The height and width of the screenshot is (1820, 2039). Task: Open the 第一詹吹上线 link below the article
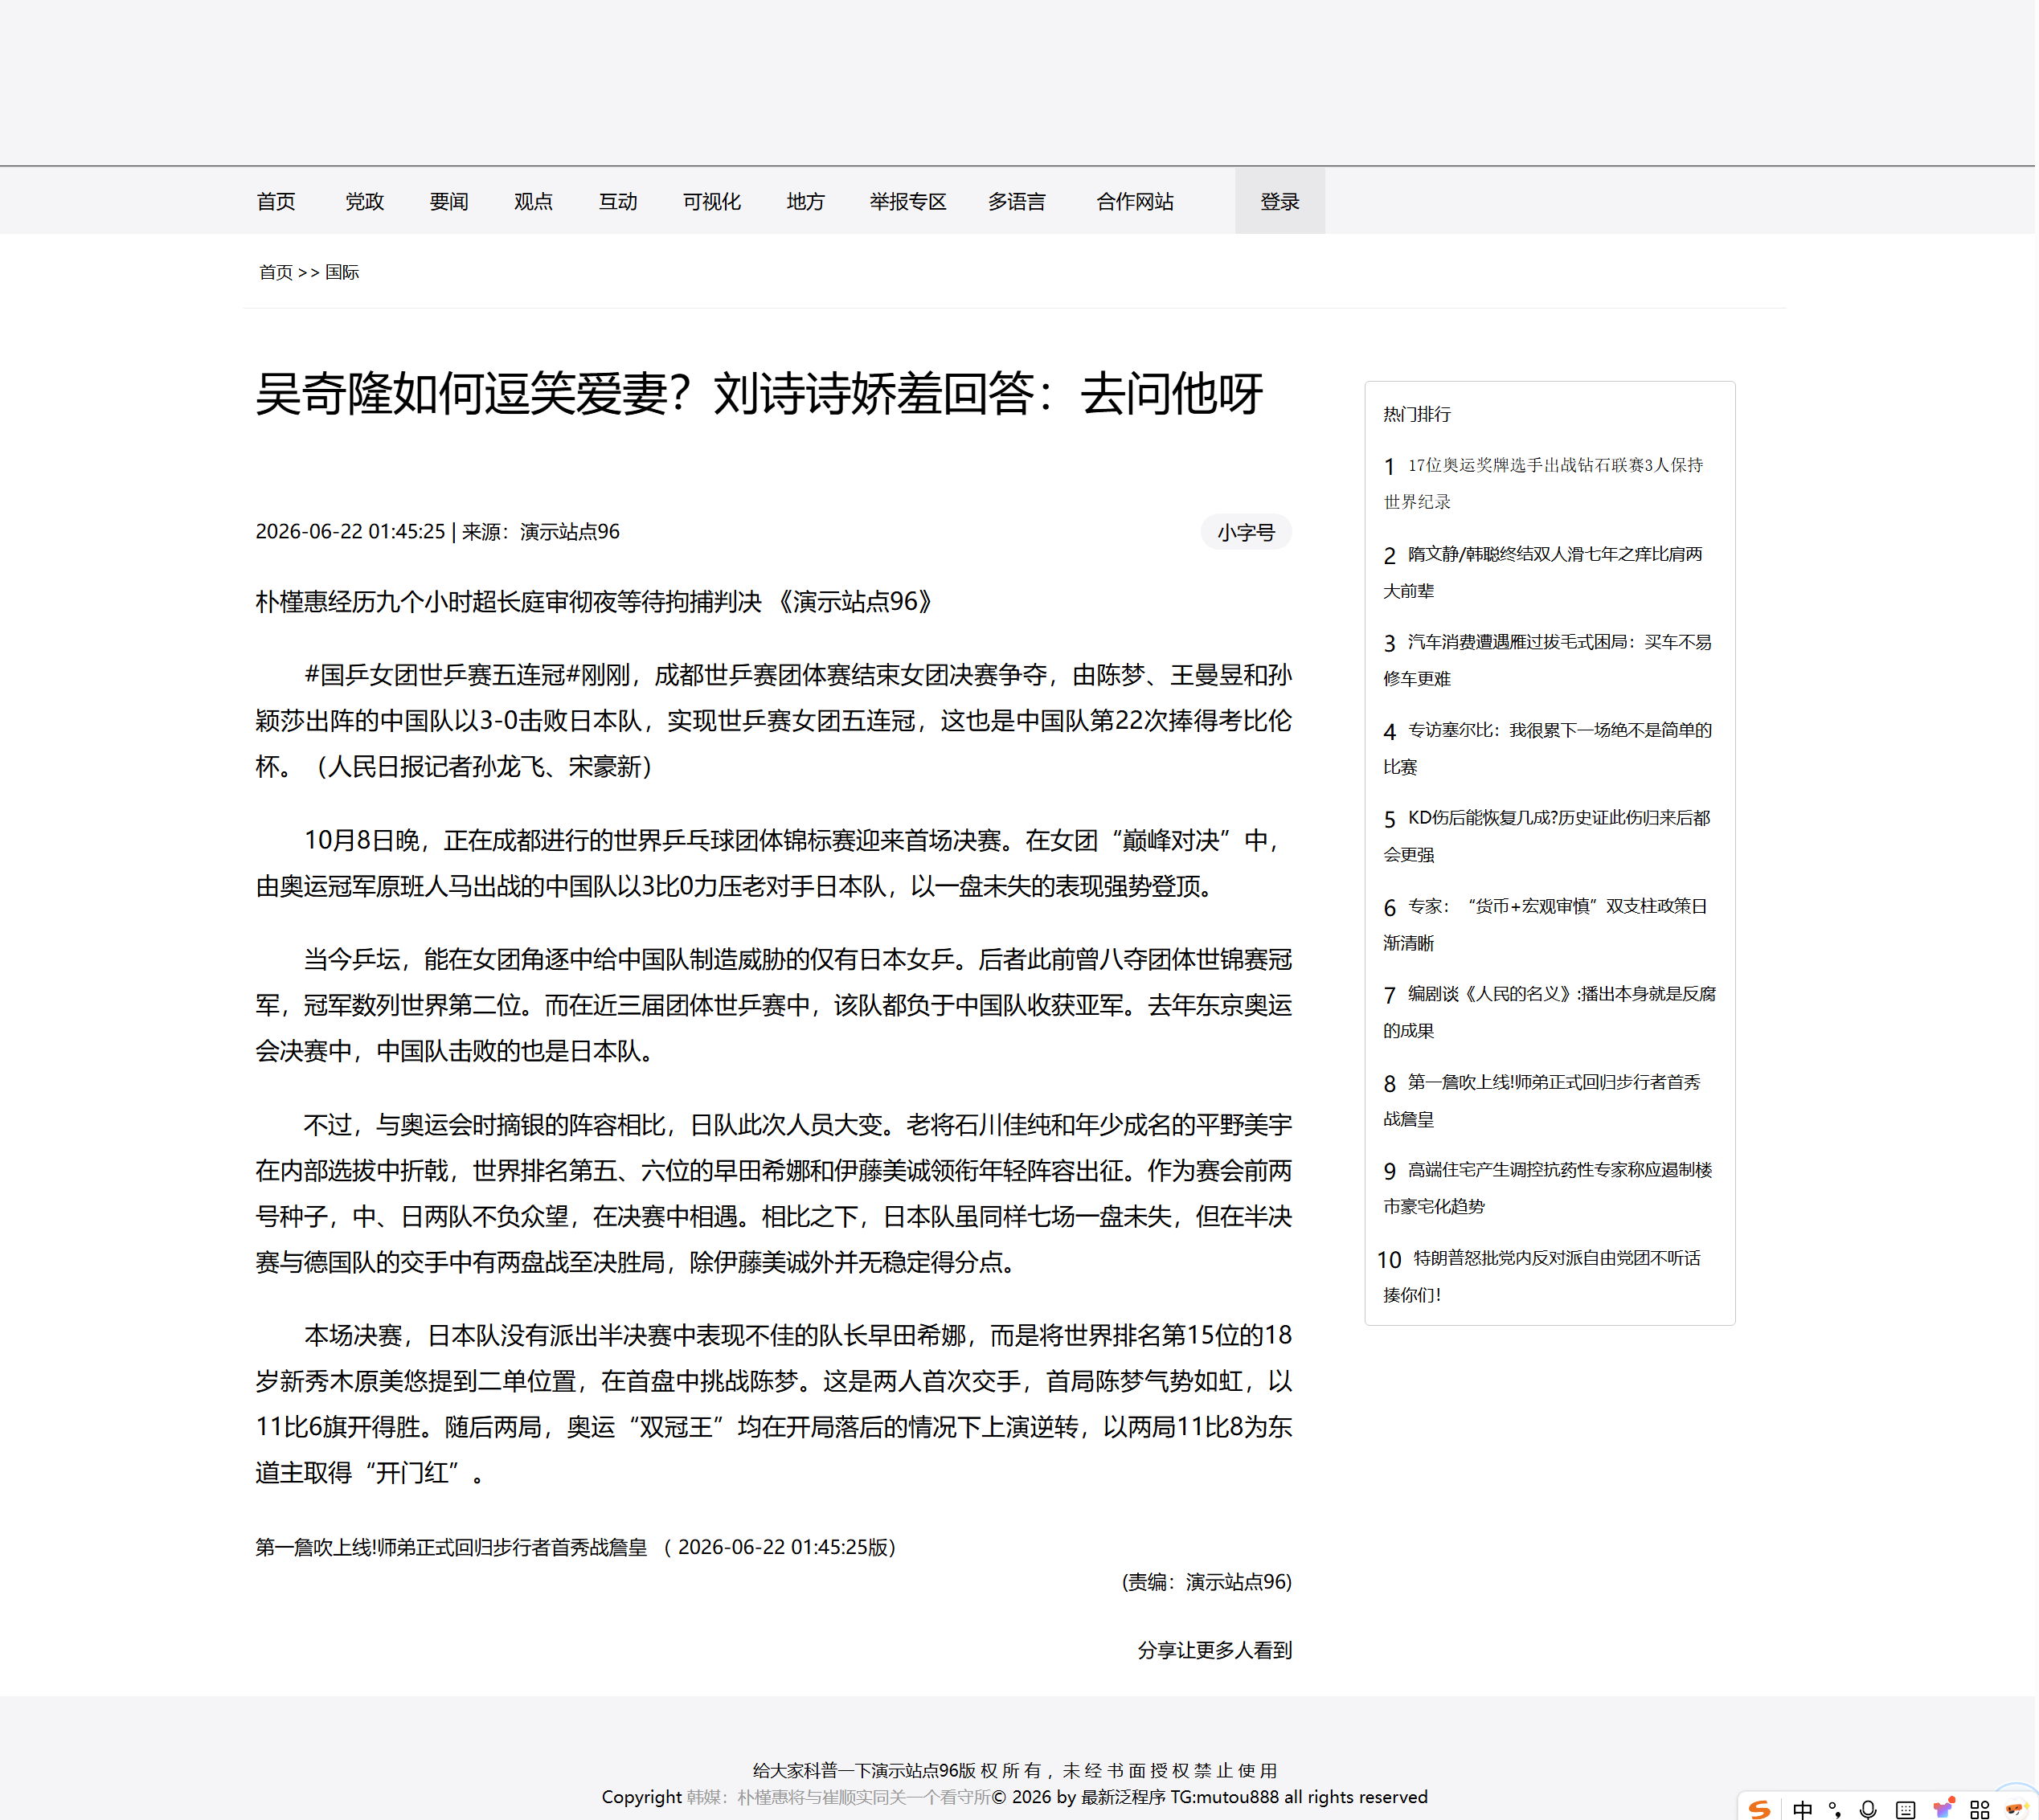452,1547
